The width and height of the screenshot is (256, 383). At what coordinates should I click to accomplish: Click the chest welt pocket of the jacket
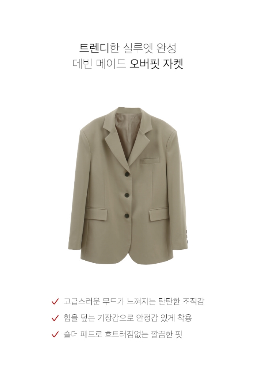pyautogui.click(x=150, y=161)
